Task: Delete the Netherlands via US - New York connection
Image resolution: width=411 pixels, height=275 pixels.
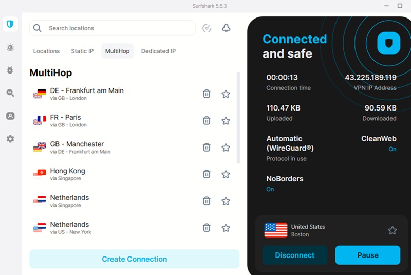Action: coord(207,228)
